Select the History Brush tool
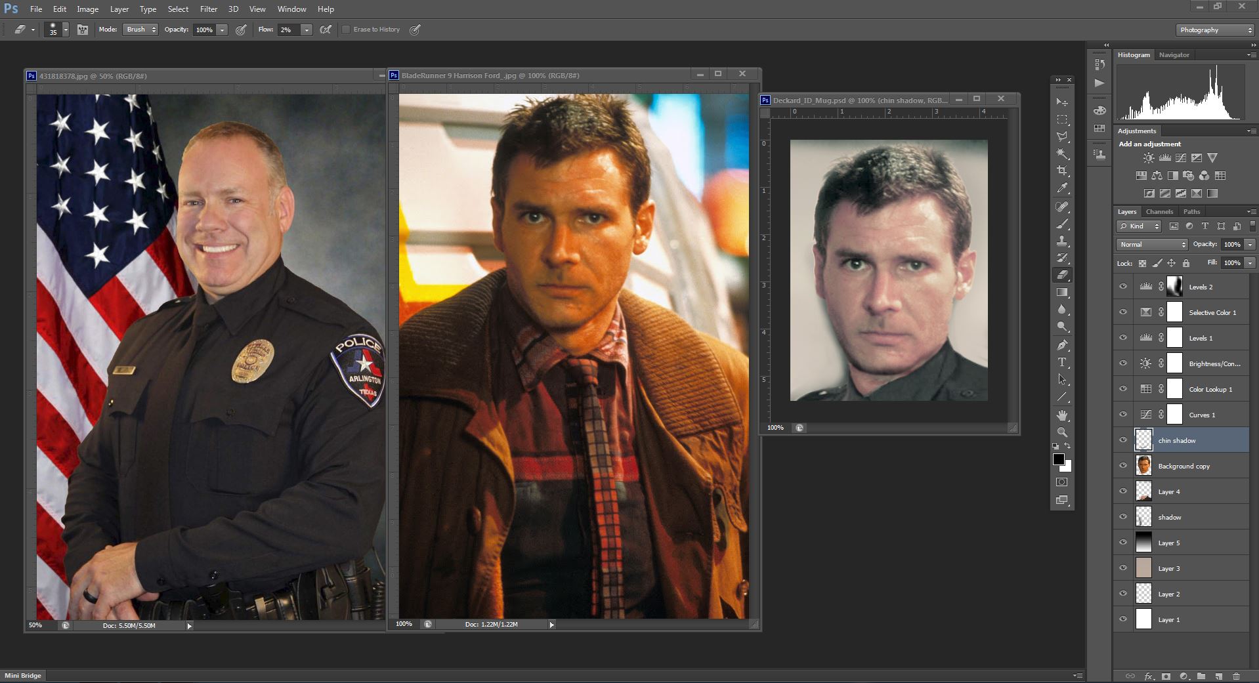1259x683 pixels. pyautogui.click(x=1062, y=258)
